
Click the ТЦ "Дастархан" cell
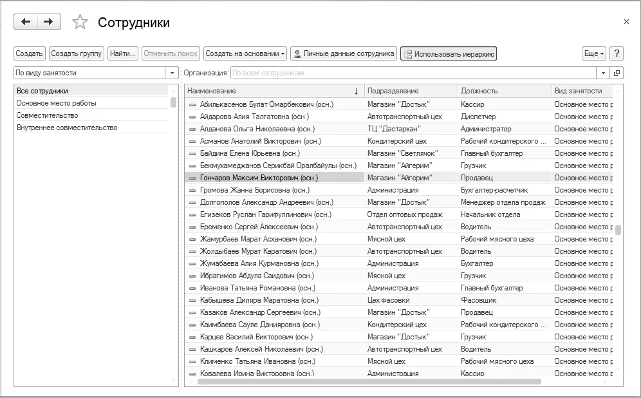pyautogui.click(x=411, y=129)
